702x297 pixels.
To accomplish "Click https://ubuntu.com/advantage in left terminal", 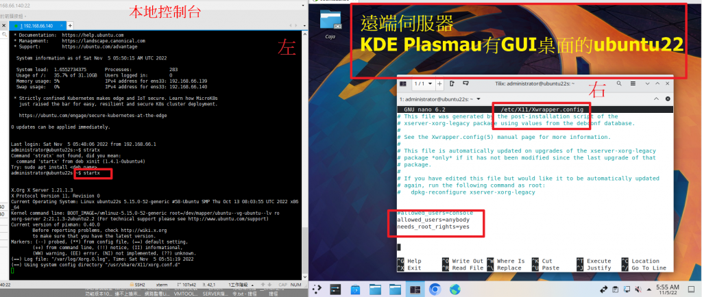I will coord(99,47).
